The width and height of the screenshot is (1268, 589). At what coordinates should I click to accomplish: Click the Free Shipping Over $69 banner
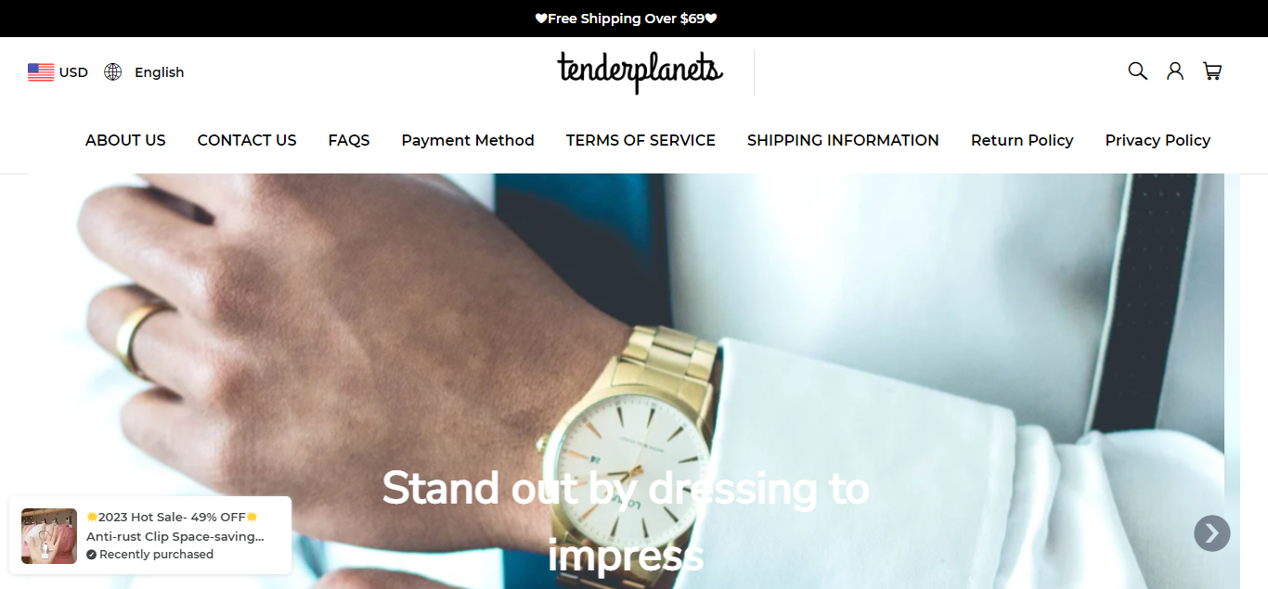627,19
